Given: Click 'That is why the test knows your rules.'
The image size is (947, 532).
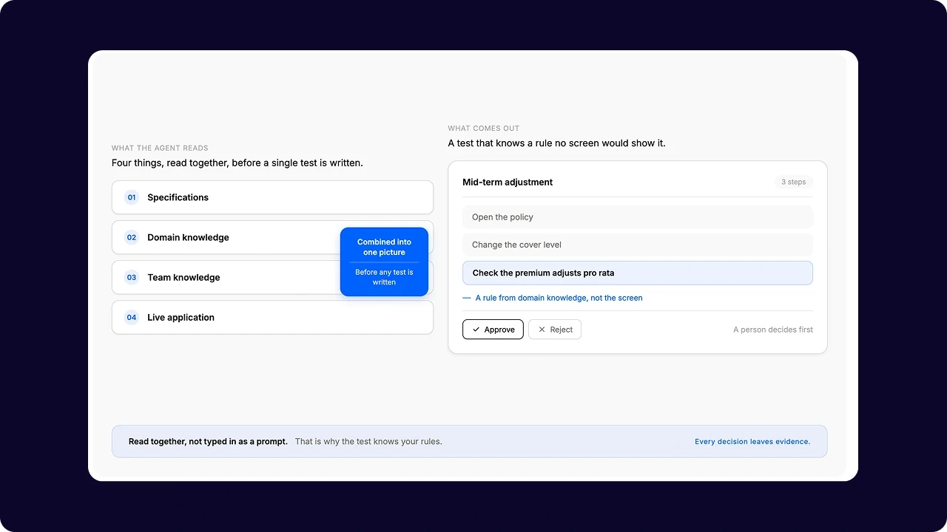Looking at the screenshot, I should coord(368,442).
